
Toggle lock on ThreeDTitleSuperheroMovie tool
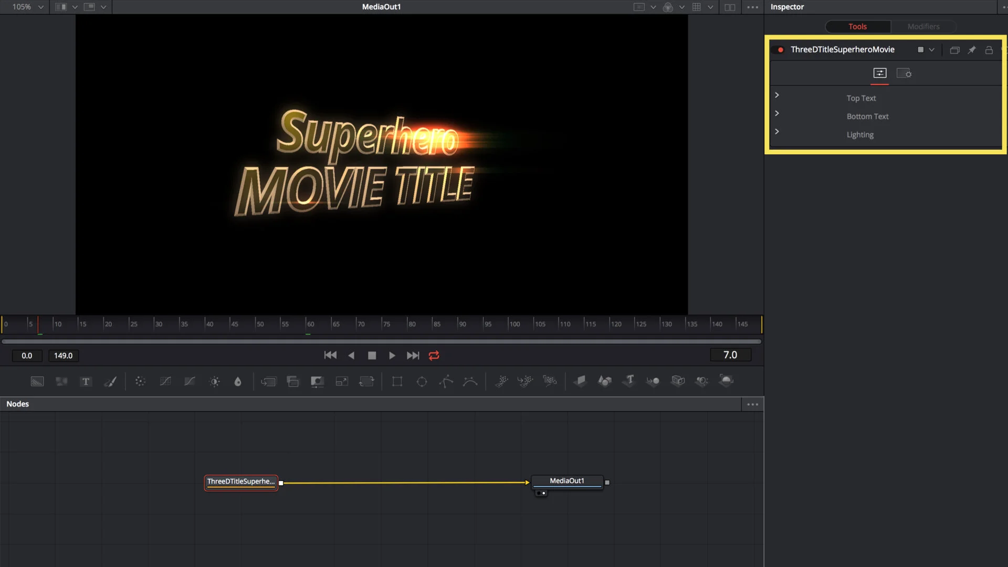point(989,50)
